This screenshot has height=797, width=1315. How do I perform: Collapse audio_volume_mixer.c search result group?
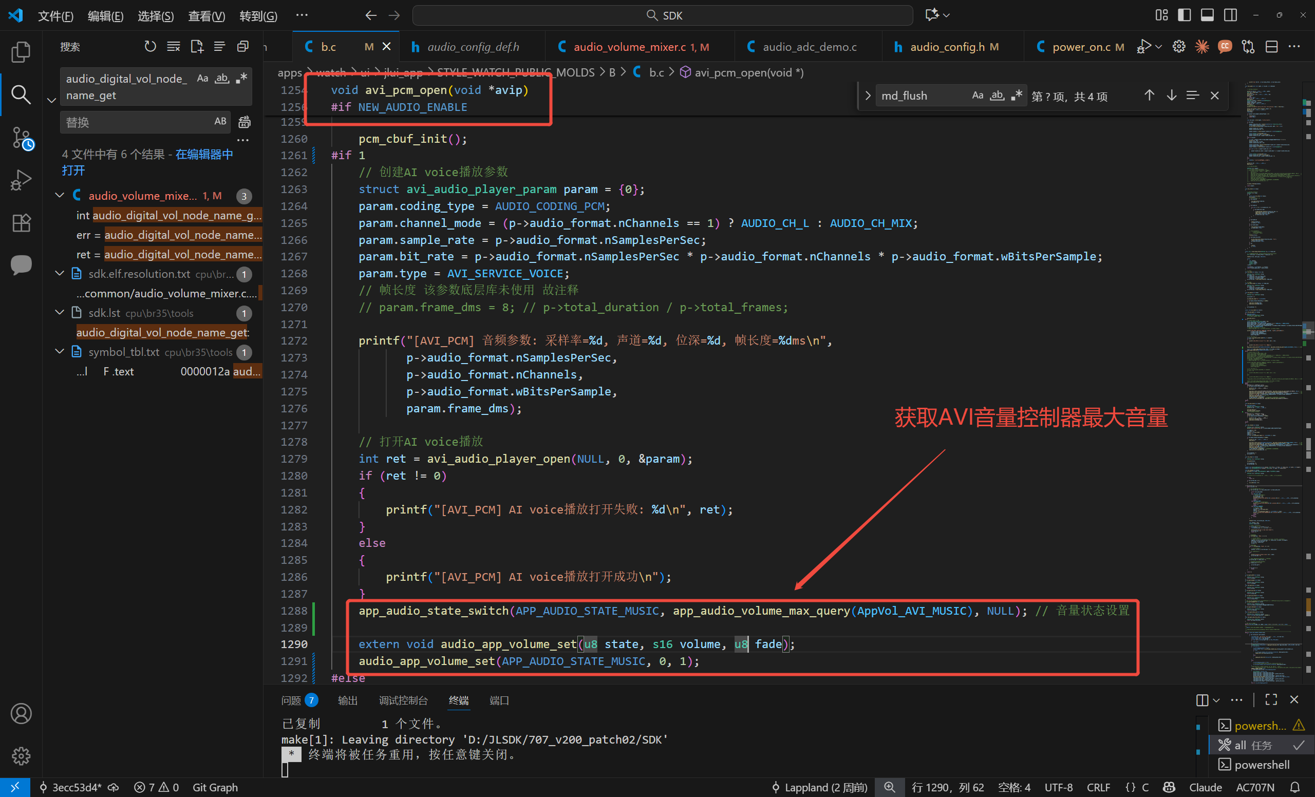pyautogui.click(x=60, y=195)
